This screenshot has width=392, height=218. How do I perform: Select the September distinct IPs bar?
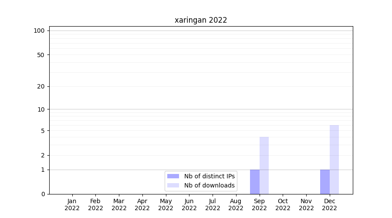click(x=255, y=182)
